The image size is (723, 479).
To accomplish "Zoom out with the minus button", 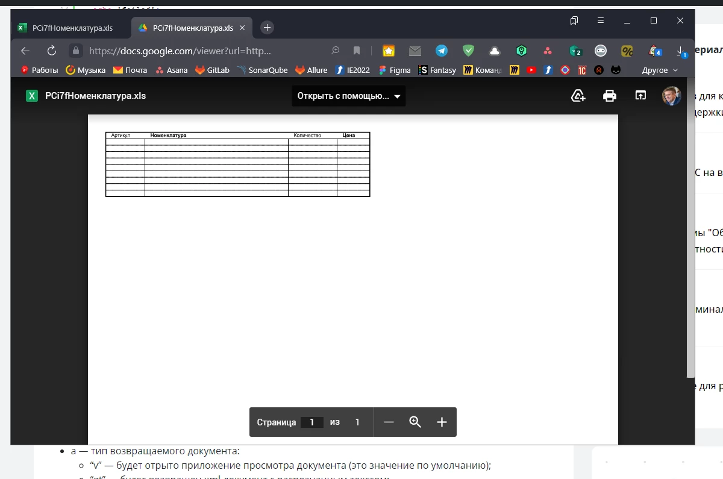I will coord(389,422).
